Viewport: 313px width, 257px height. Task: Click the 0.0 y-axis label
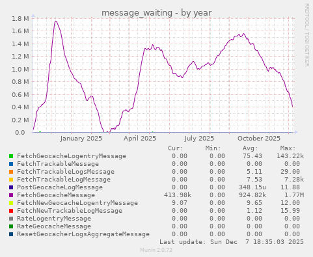coord(20,133)
